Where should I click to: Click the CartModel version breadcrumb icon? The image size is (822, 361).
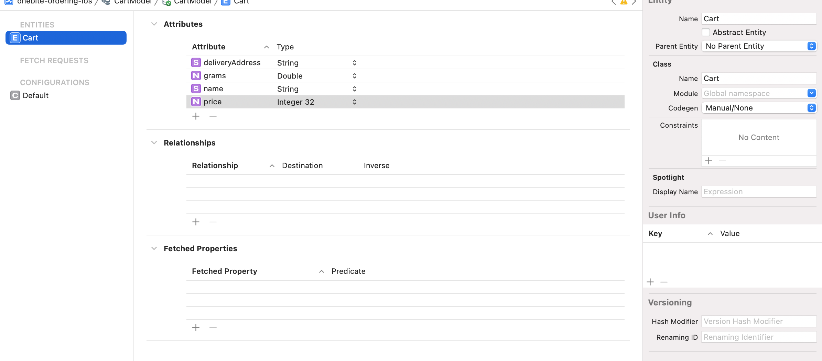167,2
